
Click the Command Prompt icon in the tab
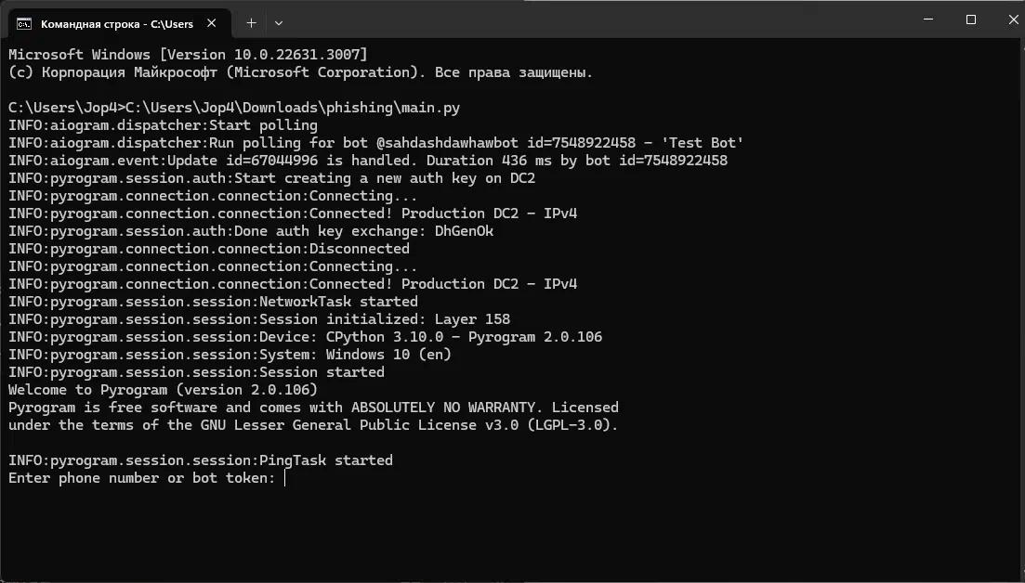24,23
